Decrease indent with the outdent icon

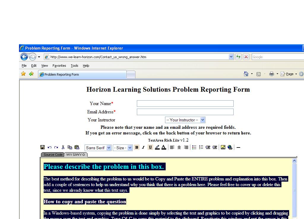(x=208, y=147)
